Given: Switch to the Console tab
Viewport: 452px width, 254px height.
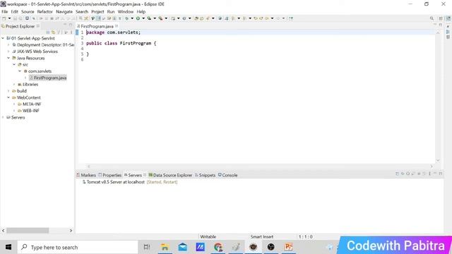Looking at the screenshot, I should [x=227, y=175].
